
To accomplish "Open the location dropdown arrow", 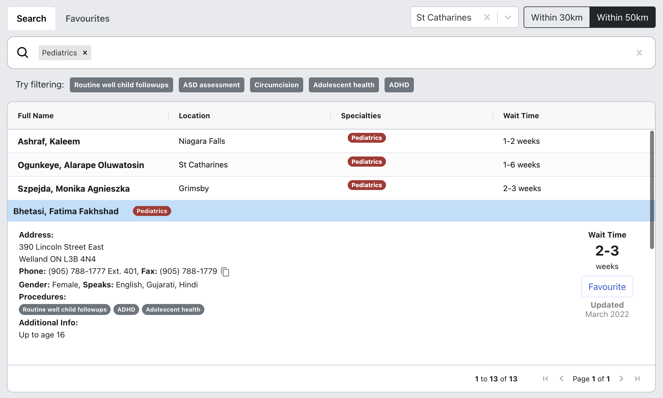I will click(x=508, y=17).
